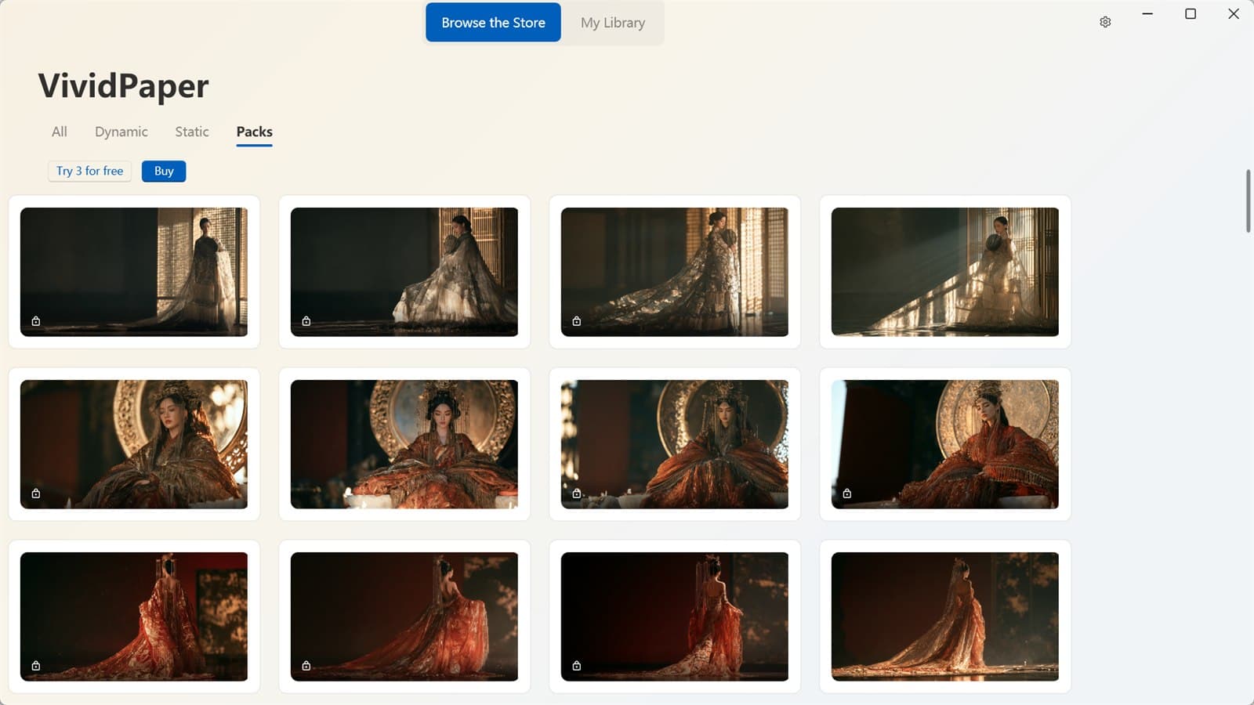1254x705 pixels.
Task: Switch to My Library tab
Action: (x=613, y=23)
